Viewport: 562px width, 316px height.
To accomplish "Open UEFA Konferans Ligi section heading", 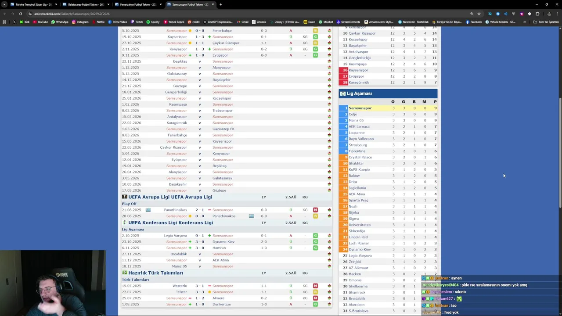I will [x=171, y=223].
